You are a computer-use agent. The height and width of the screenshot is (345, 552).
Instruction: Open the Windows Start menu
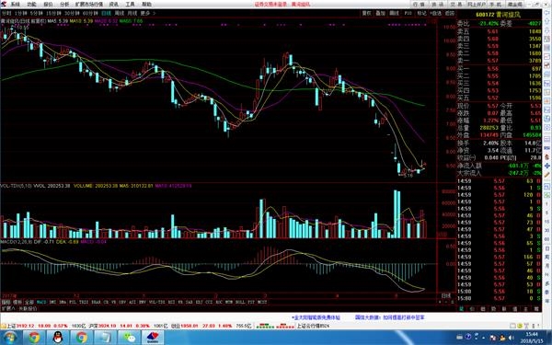9,338
